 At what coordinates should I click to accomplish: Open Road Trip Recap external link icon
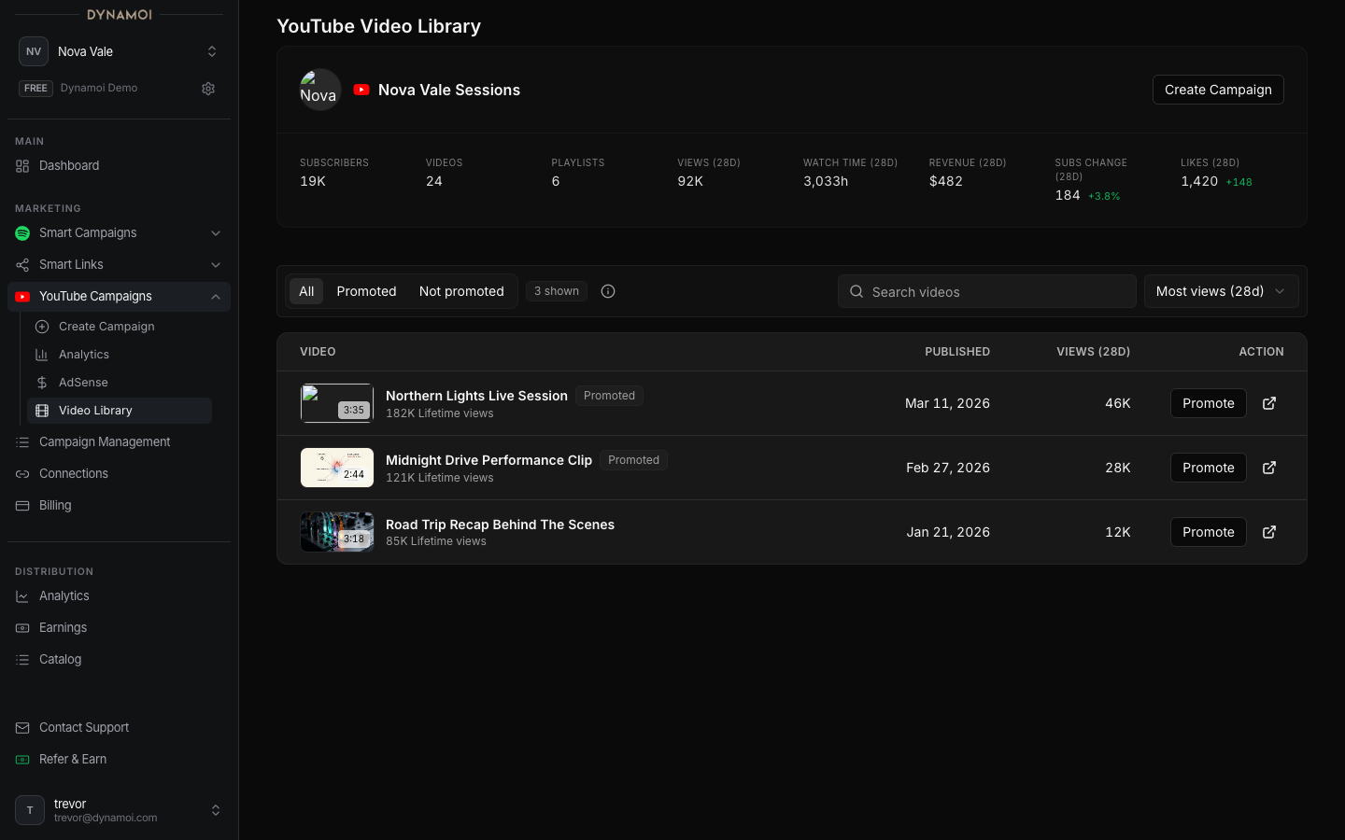[1269, 532]
